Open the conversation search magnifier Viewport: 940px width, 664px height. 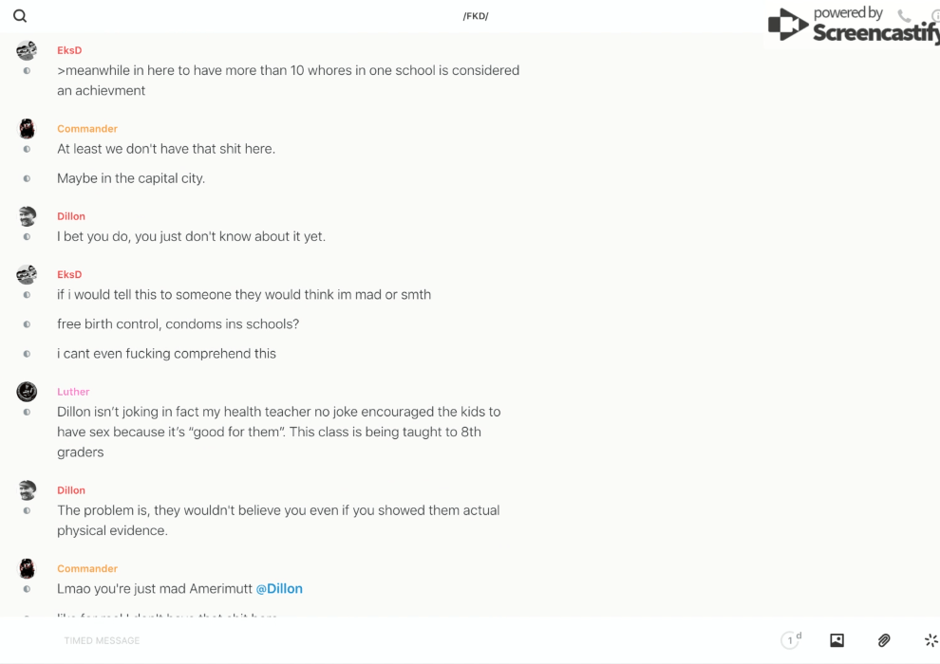(20, 16)
